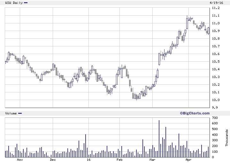Click the 10.7 price axis label
The width and height of the screenshot is (230, 163).
216,46
